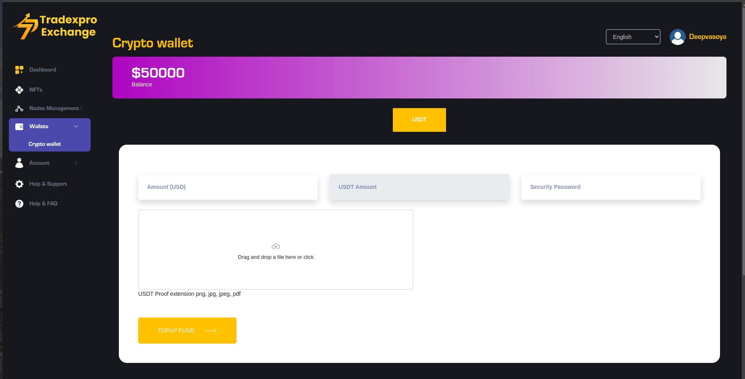Open Help & FAQ page
This screenshot has height=379, width=745.
tap(43, 204)
